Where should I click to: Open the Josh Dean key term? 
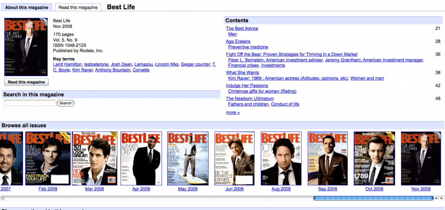tap(122, 64)
